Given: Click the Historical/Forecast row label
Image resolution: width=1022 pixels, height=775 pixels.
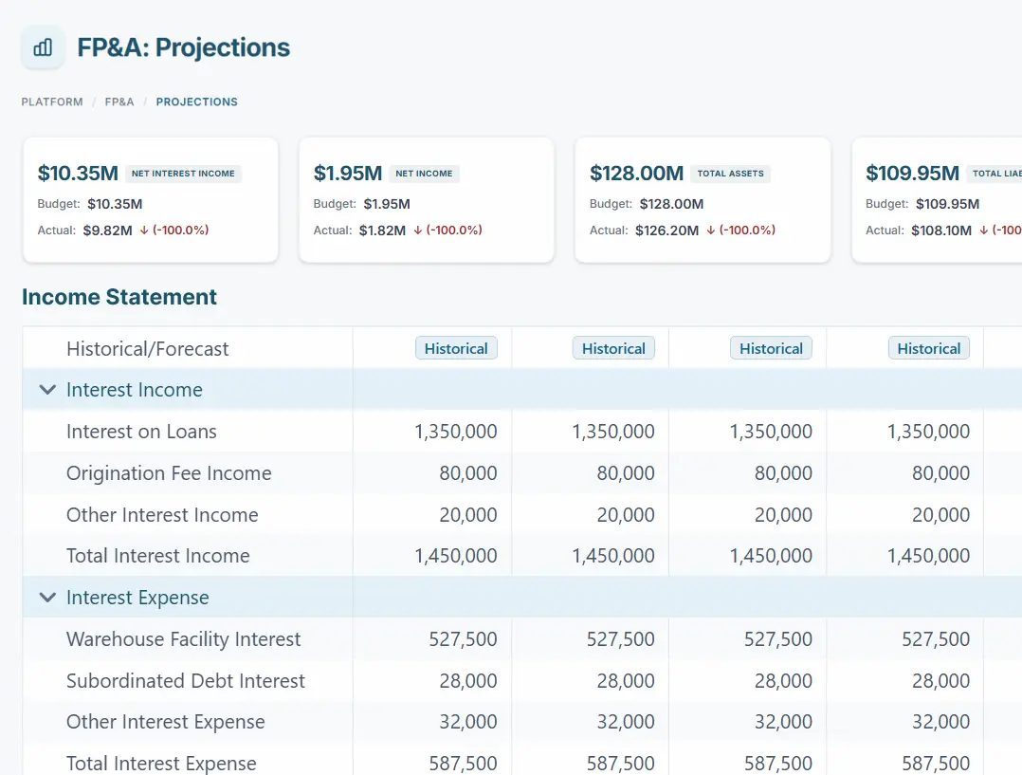Looking at the screenshot, I should pyautogui.click(x=147, y=349).
